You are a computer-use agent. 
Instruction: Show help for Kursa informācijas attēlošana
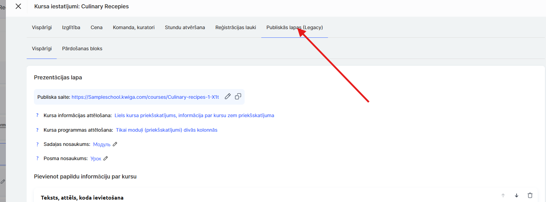tap(37, 115)
